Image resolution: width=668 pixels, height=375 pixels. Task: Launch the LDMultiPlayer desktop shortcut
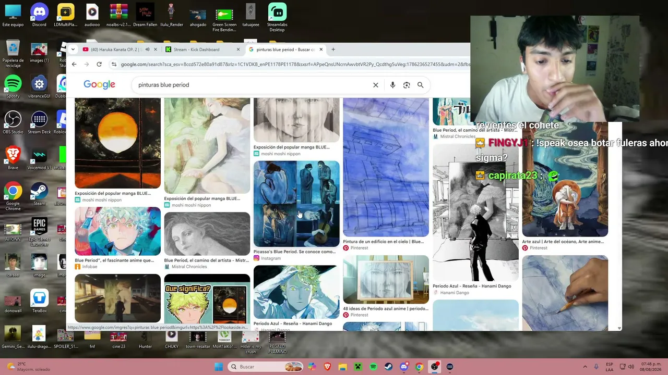pyautogui.click(x=66, y=15)
